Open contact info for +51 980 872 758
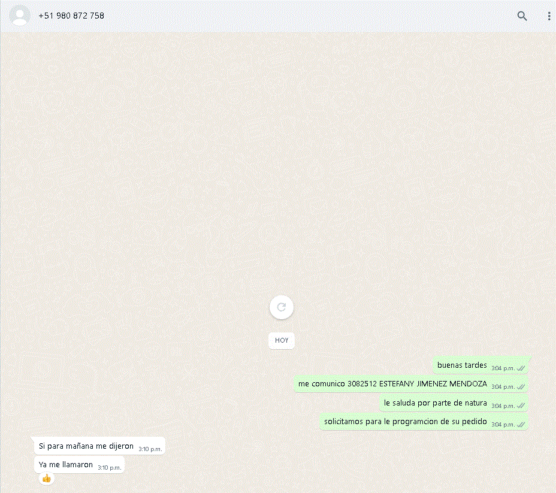 click(x=71, y=16)
